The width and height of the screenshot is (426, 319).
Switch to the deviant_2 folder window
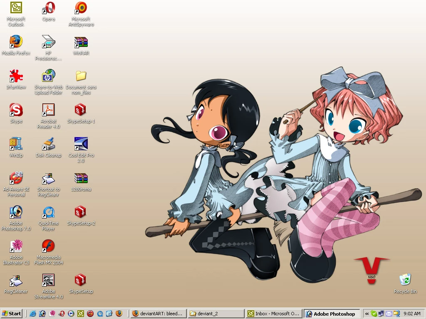click(x=216, y=314)
